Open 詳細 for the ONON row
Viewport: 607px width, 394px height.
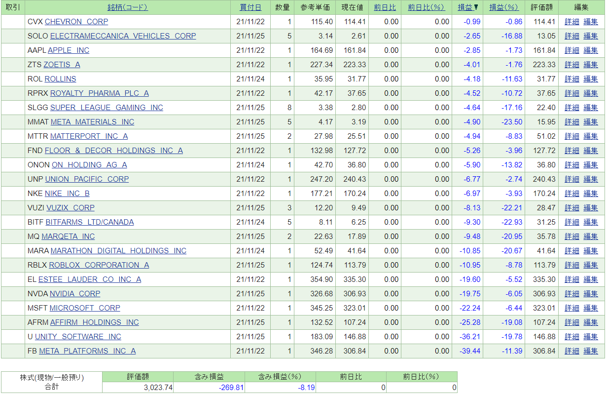[x=572, y=165]
